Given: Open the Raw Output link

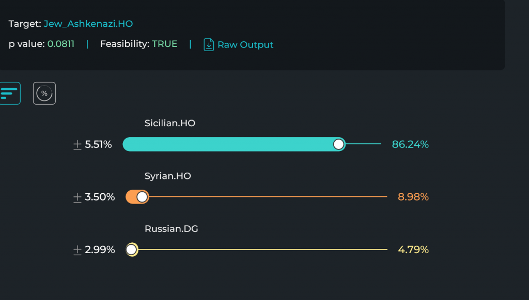Looking at the screenshot, I should [245, 44].
